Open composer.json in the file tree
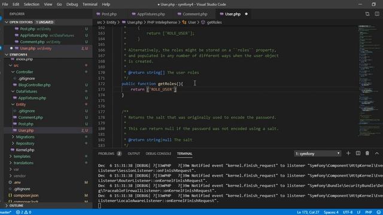383x215 pixels. (48, 195)
